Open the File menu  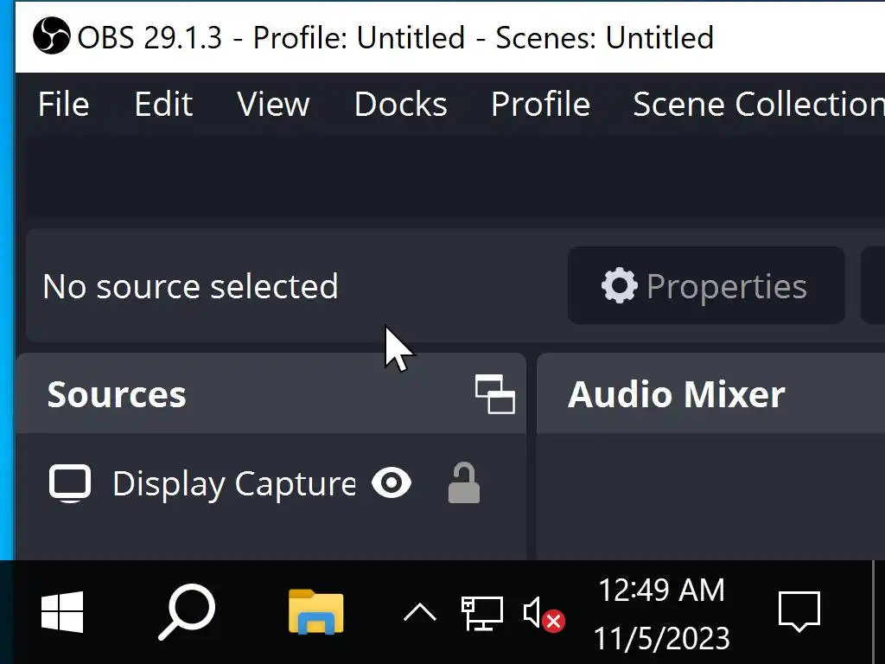point(64,105)
